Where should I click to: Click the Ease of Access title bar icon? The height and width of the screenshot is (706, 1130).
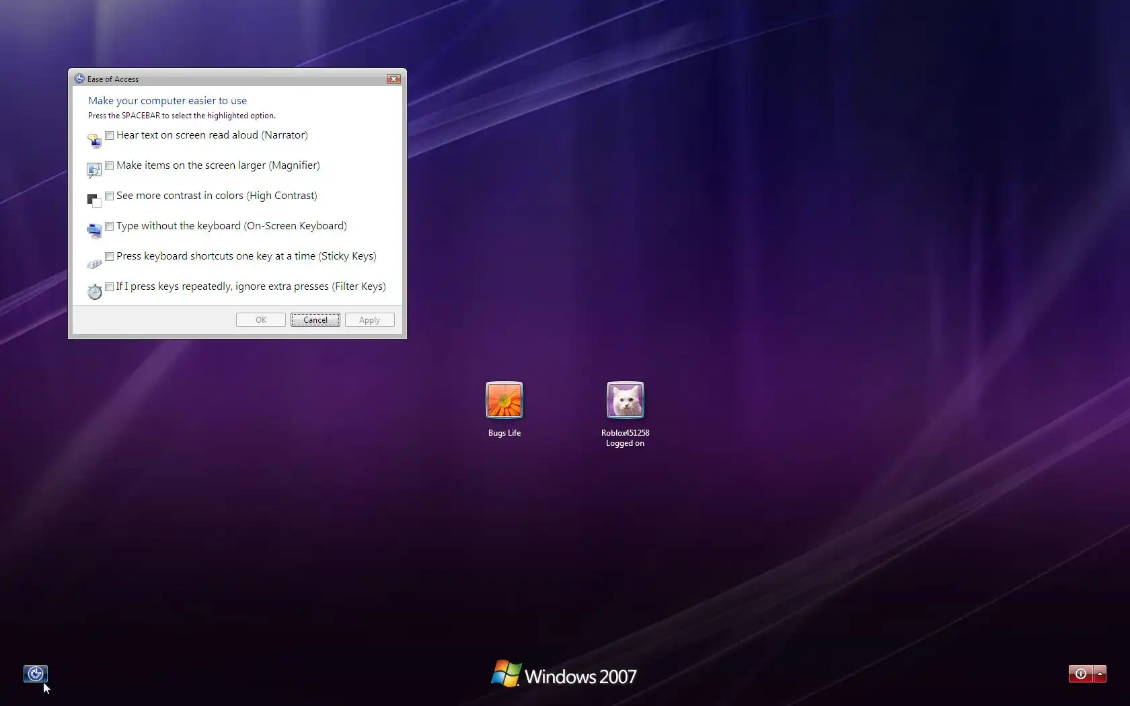(79, 79)
